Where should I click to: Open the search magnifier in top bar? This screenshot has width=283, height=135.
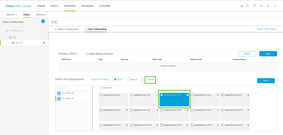tap(248, 6)
